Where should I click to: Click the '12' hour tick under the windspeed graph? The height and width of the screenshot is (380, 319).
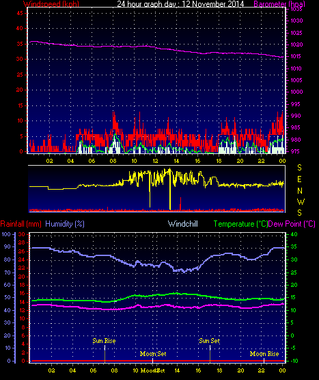click(155, 161)
